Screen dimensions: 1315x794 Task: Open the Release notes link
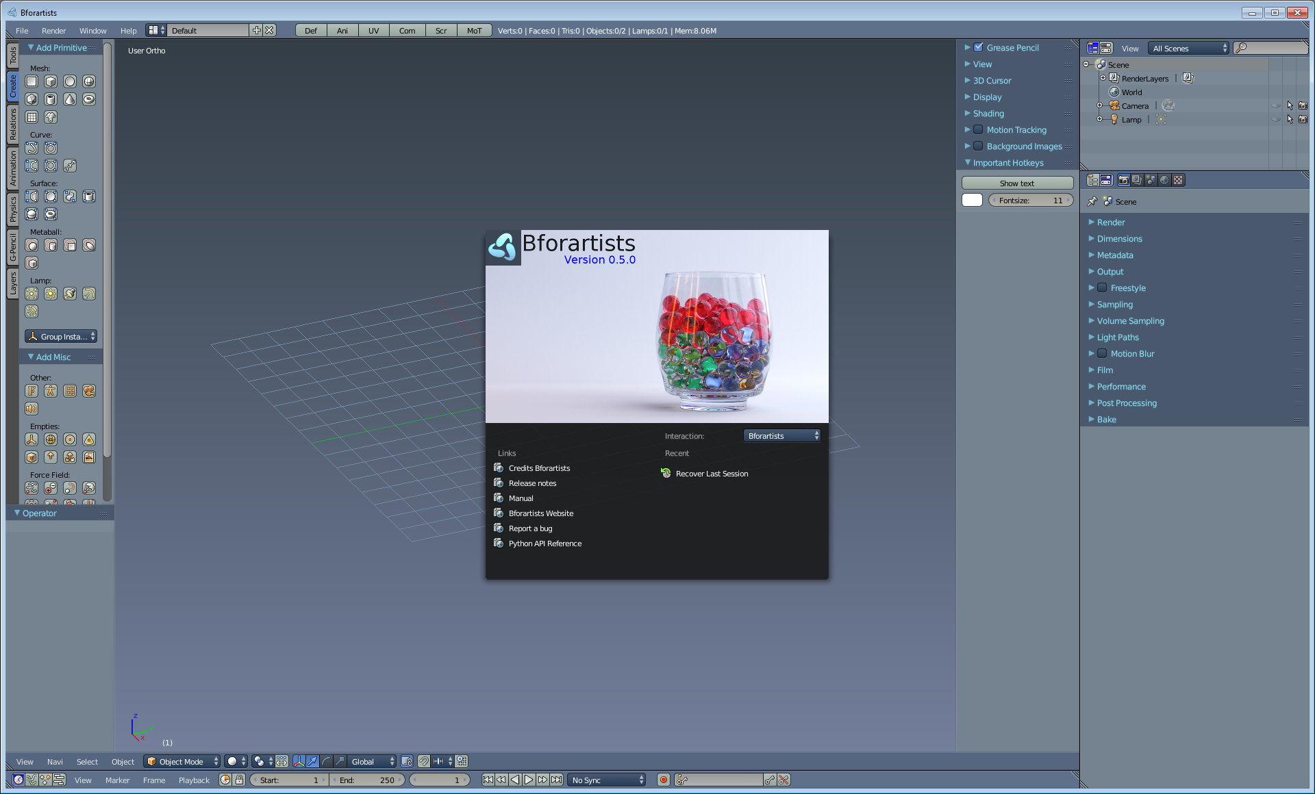532,483
